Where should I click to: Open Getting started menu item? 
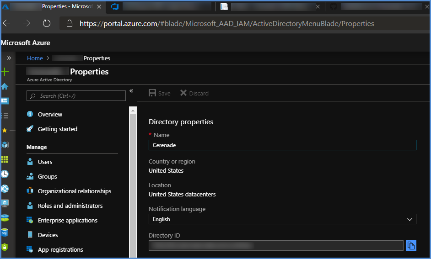(58, 129)
